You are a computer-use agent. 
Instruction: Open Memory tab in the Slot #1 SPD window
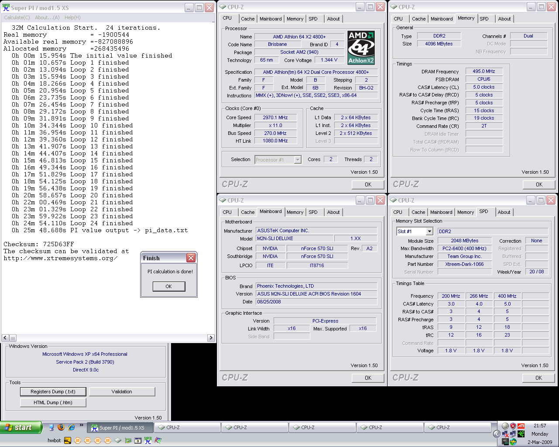466,212
